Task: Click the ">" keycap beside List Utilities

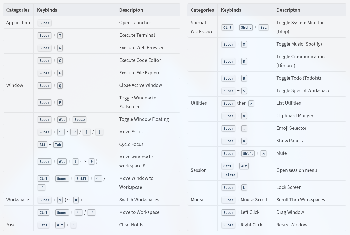Action: coord(251,103)
